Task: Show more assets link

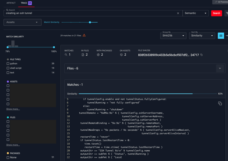Action: point(13,109)
